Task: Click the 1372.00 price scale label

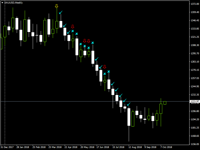Action: click(195, 4)
